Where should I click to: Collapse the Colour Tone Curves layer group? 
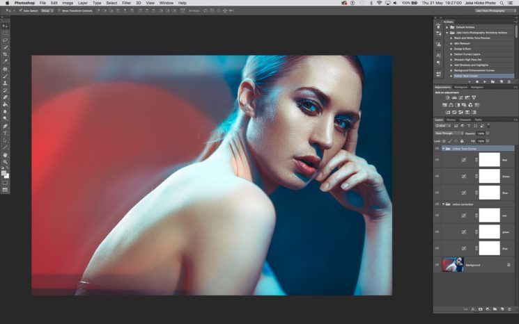(444, 149)
